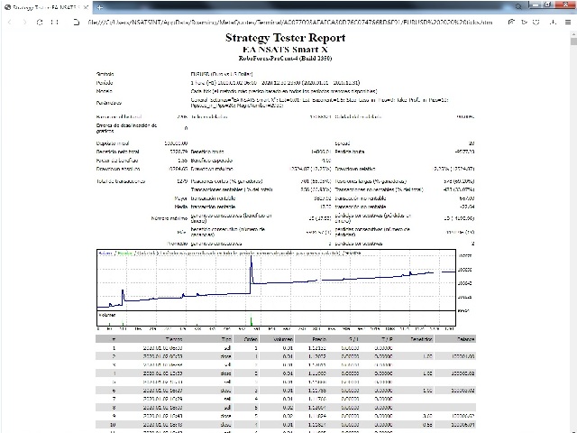Click the heart bookmark icon
The height and width of the screenshot is (433, 577).
[536, 22]
